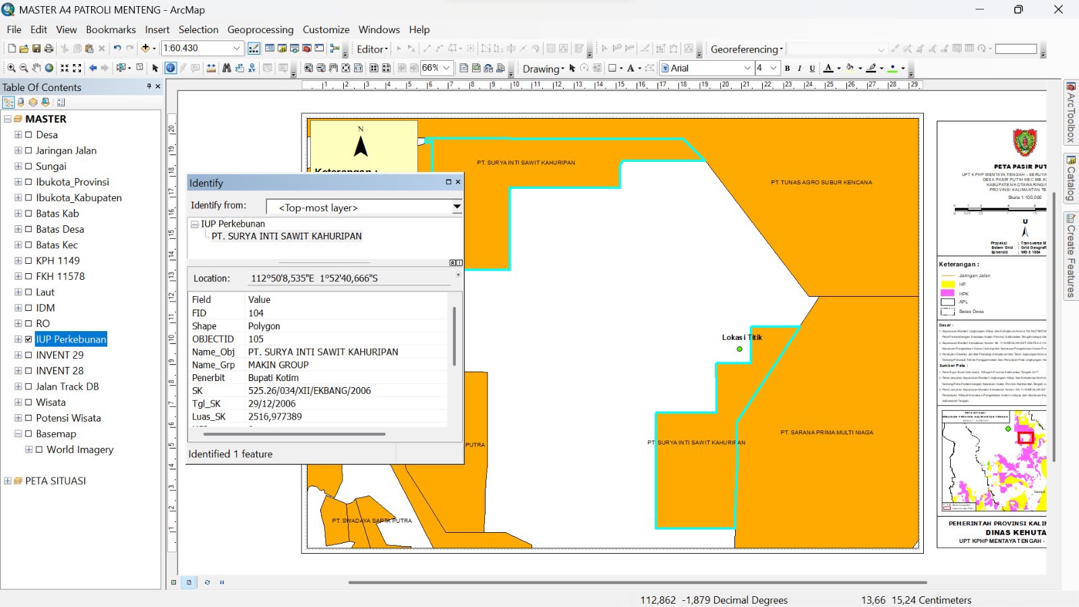
Task: Turn on the INVENT 29 layer
Action: tap(28, 355)
